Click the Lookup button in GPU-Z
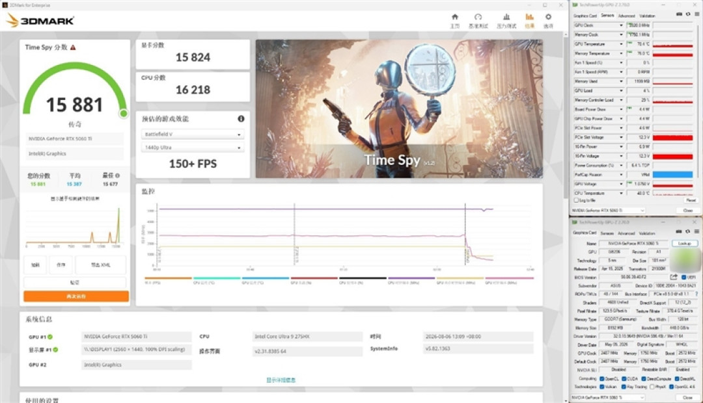This screenshot has height=403, width=703. click(x=685, y=243)
